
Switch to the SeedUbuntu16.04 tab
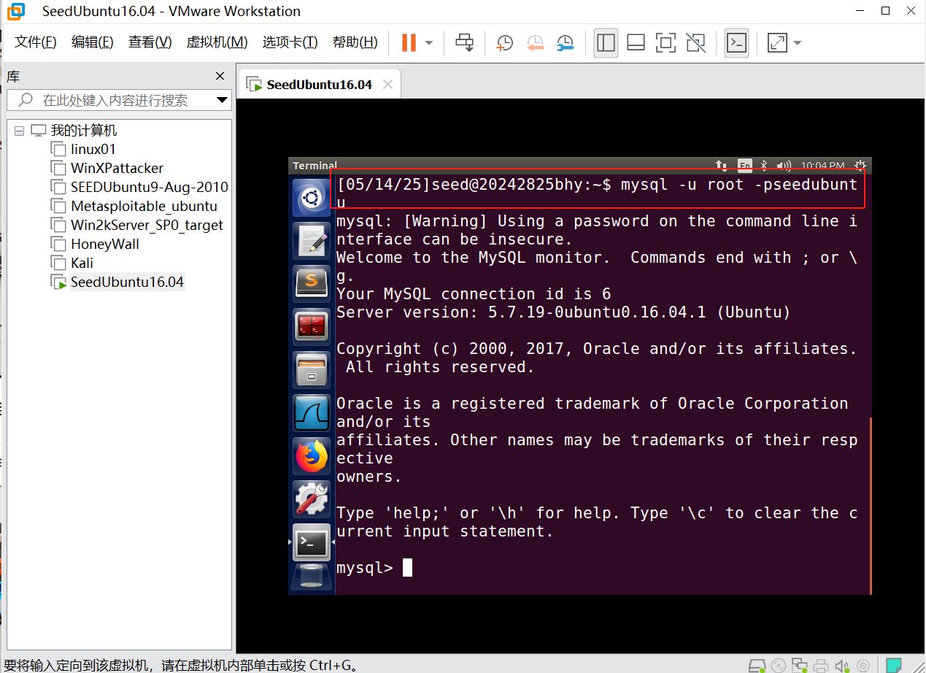[x=319, y=85]
